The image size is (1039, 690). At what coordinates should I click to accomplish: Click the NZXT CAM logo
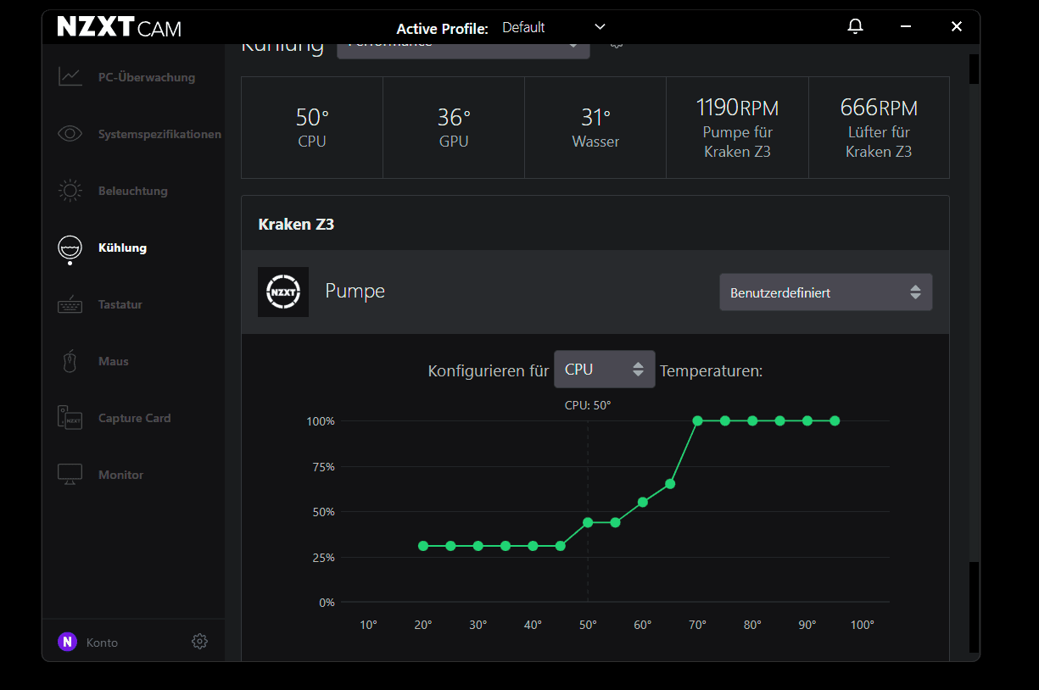coord(120,27)
